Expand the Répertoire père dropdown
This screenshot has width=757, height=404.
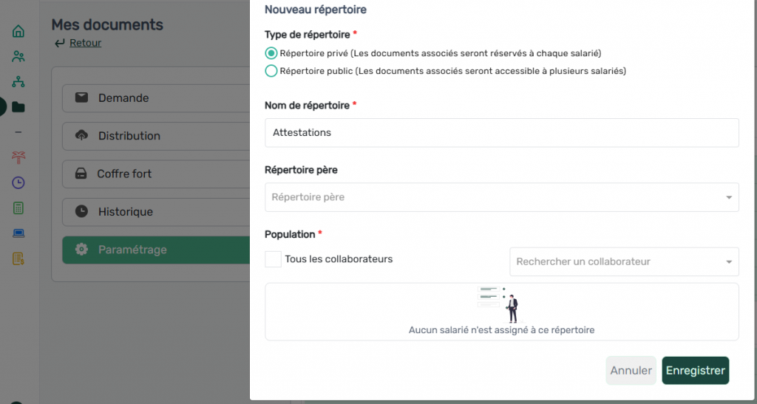501,197
